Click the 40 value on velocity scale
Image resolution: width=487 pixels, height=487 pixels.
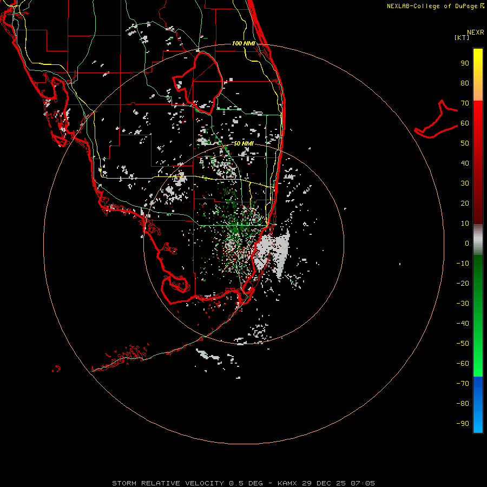tap(465, 163)
